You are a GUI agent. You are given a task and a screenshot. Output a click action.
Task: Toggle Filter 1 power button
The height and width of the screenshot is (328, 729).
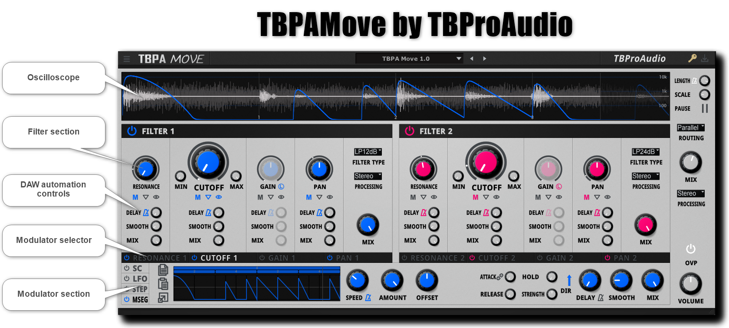pyautogui.click(x=132, y=131)
